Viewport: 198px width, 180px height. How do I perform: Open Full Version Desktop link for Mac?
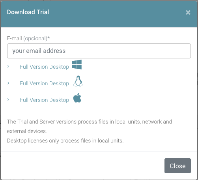44,100
